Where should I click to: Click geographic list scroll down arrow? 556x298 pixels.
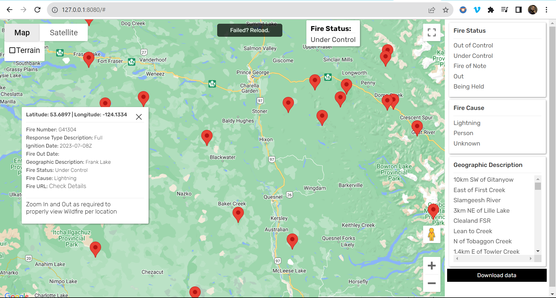coord(538,251)
